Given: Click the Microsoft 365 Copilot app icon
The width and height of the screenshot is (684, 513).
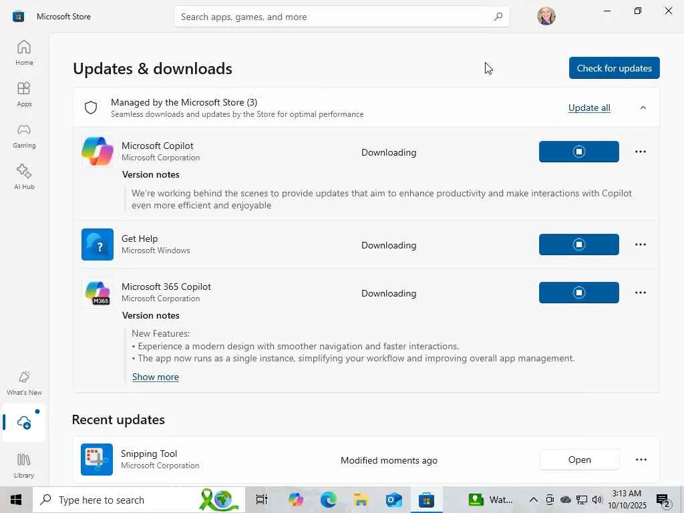Looking at the screenshot, I should [98, 293].
